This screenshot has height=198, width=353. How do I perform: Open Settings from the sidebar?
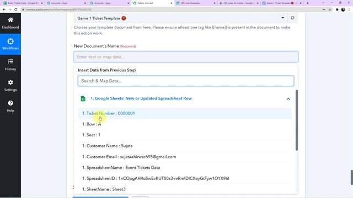[10, 86]
